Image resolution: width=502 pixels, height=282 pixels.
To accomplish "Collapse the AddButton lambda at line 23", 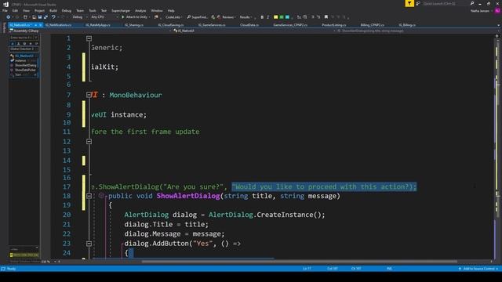I will pos(89,244).
